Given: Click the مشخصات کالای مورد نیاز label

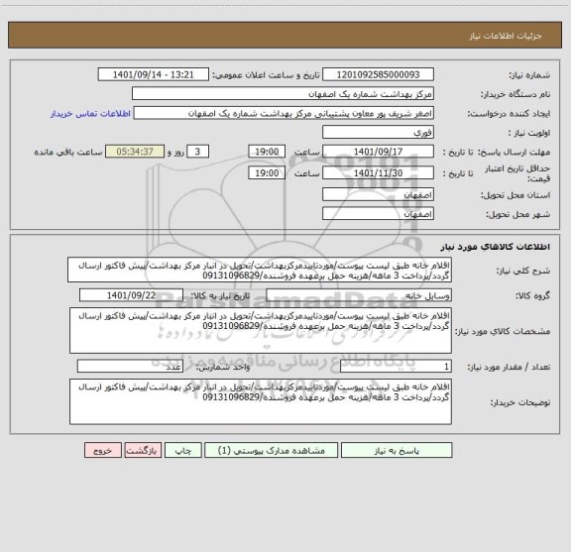Looking at the screenshot, I should pyautogui.click(x=503, y=331).
